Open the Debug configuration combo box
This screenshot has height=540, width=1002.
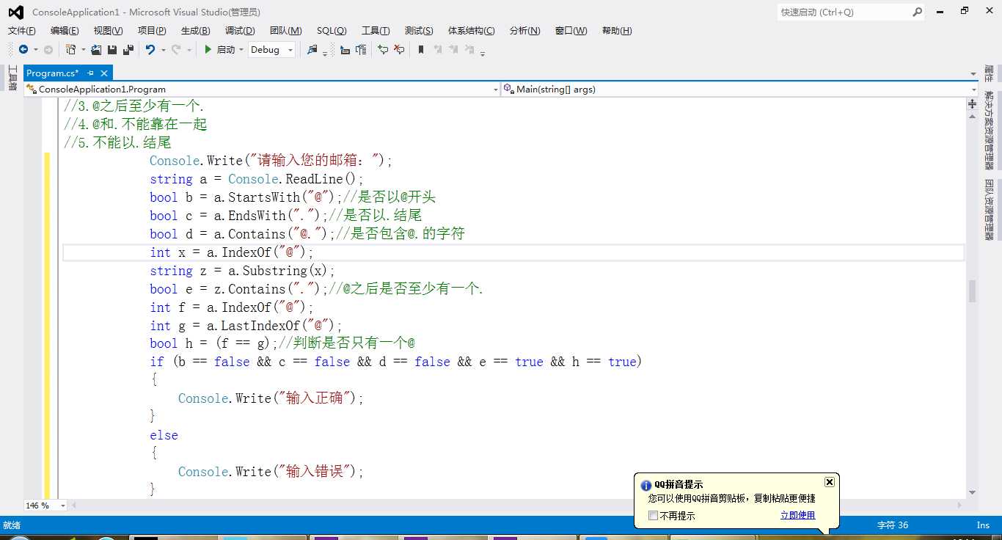271,50
